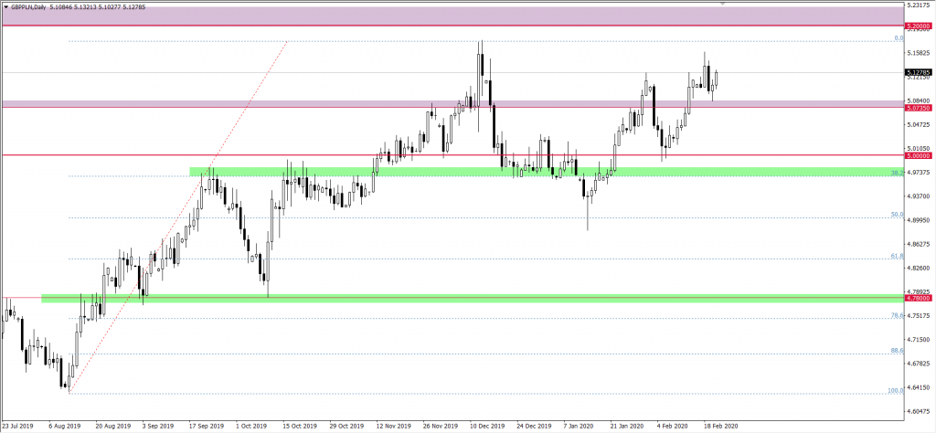This screenshot has width=936, height=433.
Task: Click the 12 Nov 2019 date label
Action: [x=393, y=427]
